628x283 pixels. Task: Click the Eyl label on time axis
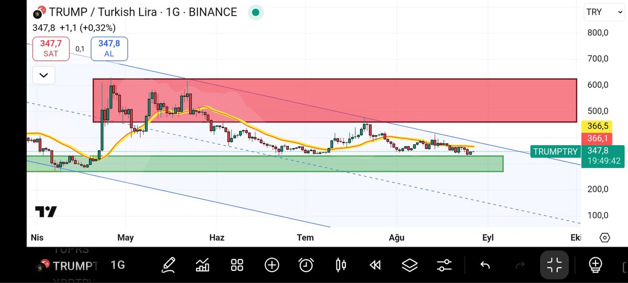coord(488,237)
